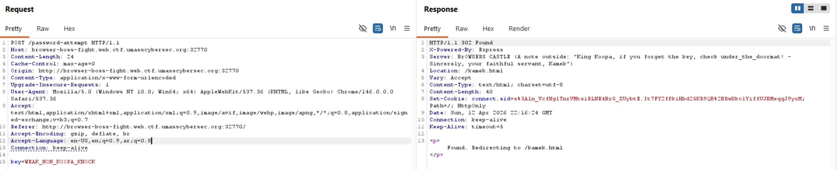Toggle word wrap in Request panel
Viewport: 838px width, 170px height.
378,28
